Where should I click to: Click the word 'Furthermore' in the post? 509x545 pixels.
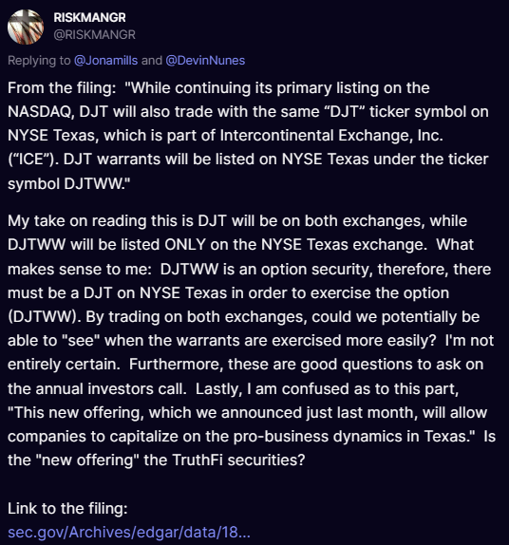point(176,365)
